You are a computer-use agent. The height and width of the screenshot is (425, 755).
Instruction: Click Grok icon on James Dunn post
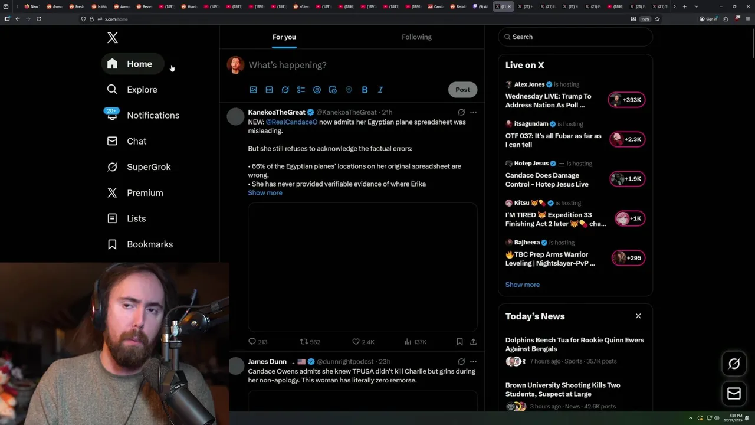461,362
